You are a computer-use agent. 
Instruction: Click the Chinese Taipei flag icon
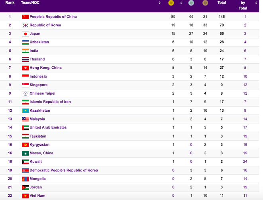coord(26,93)
